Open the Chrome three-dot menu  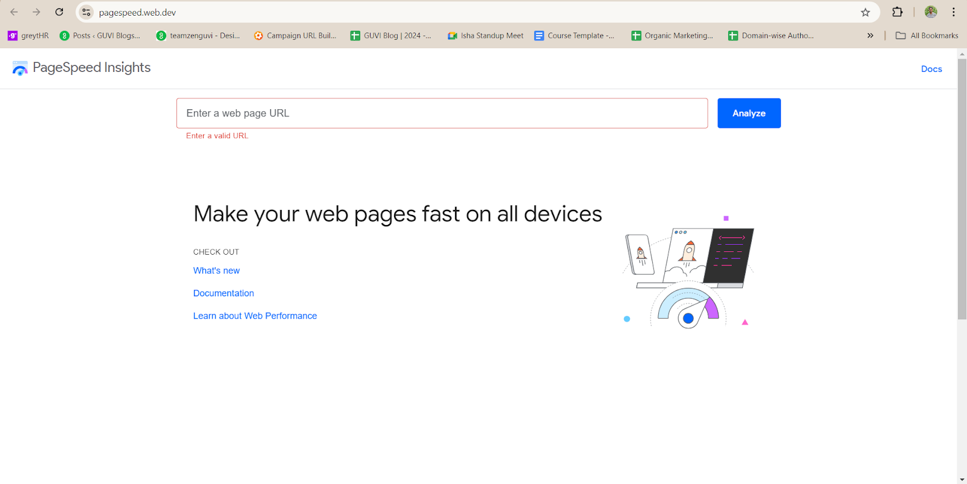(954, 12)
